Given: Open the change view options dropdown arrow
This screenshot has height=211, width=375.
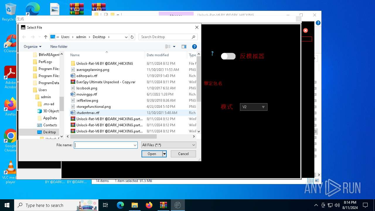Looking at the screenshot, I should pos(174,47).
